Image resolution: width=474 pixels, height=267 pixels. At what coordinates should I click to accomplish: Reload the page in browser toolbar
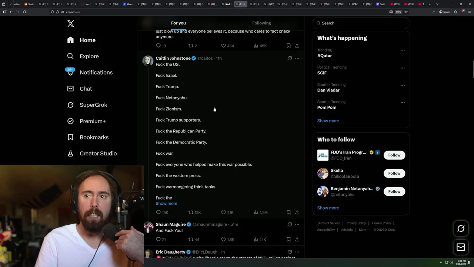coord(24,12)
